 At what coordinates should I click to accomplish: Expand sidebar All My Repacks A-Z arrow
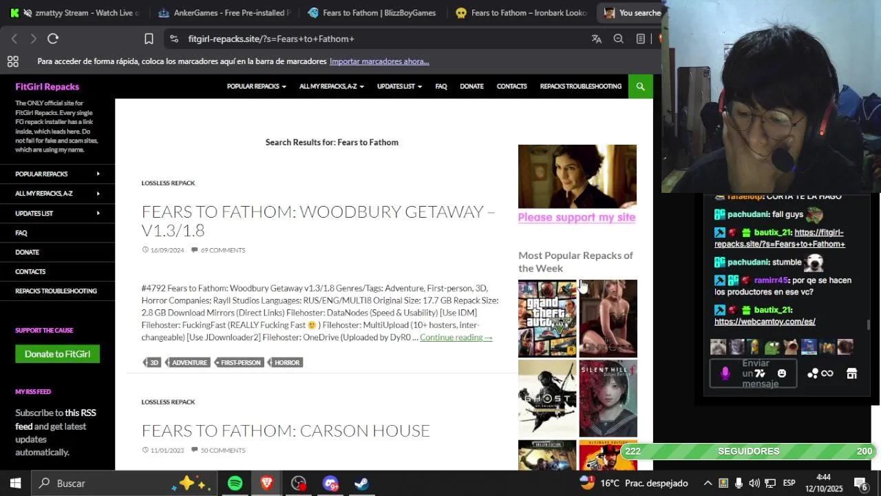pyautogui.click(x=98, y=194)
